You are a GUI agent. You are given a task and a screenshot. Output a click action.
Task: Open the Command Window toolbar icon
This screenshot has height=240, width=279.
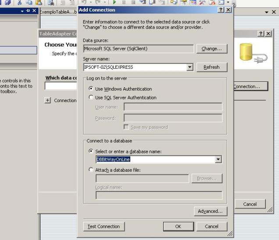point(221,2)
